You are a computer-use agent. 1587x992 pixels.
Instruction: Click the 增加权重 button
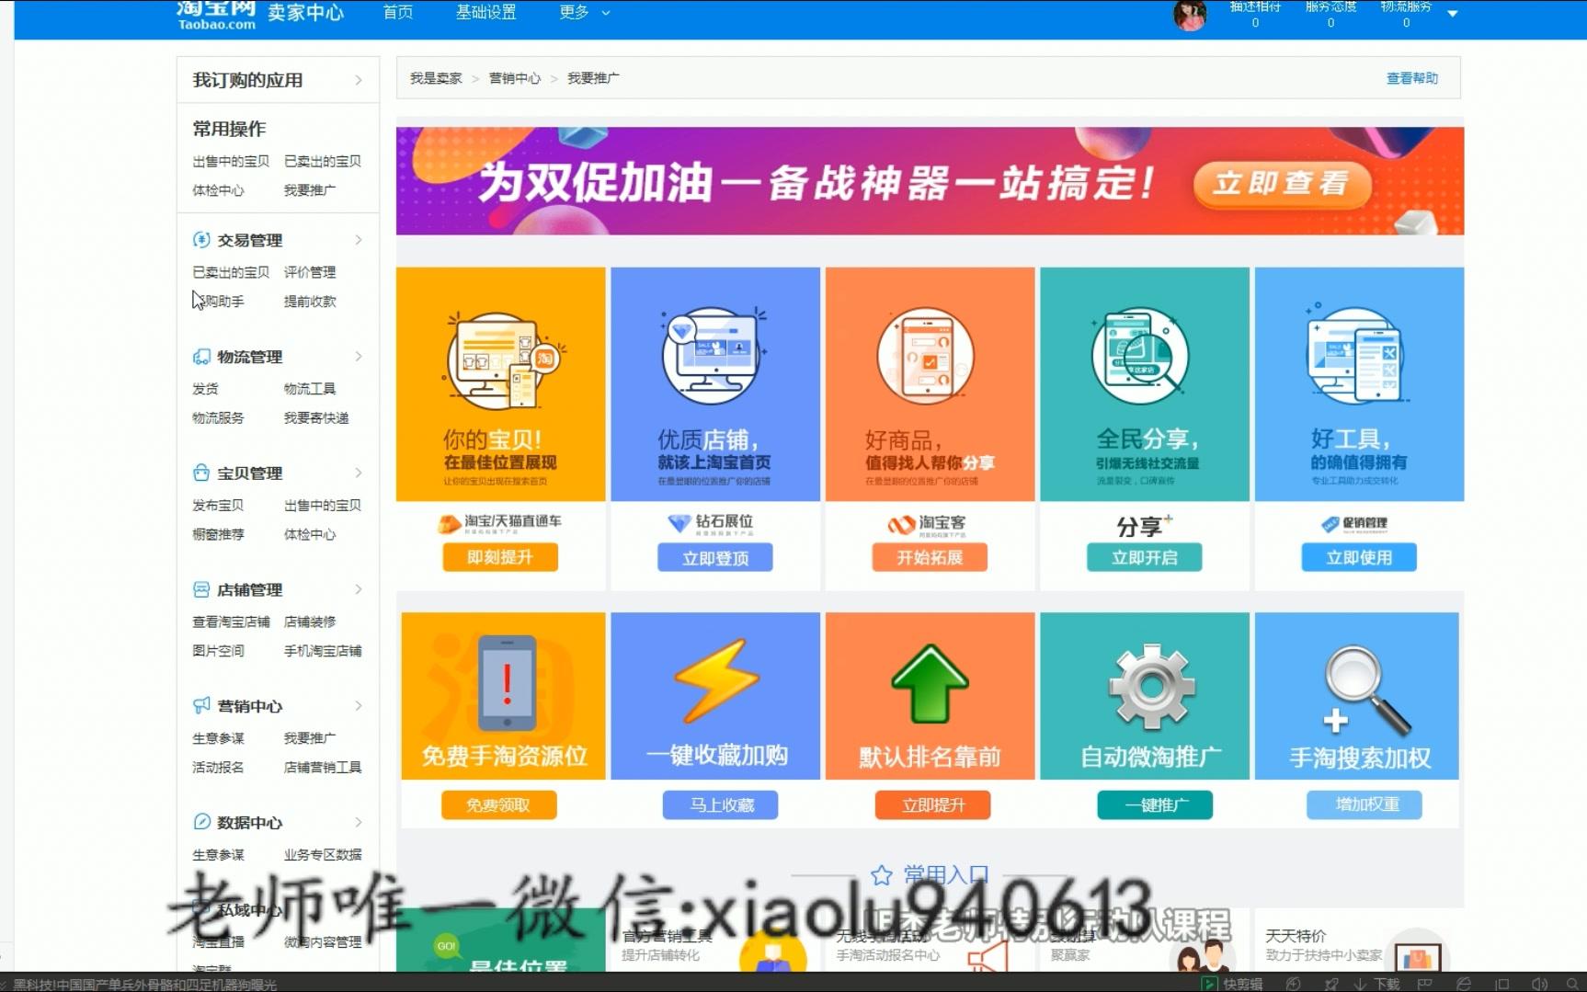1364,805
